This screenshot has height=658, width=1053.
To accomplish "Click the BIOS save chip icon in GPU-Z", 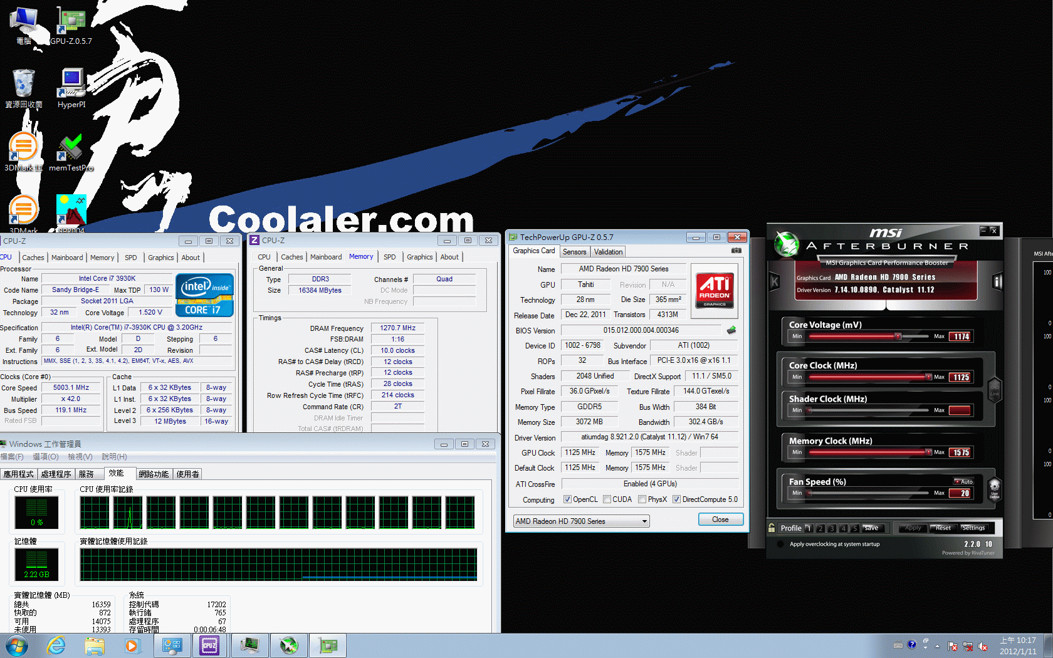I will 731,330.
